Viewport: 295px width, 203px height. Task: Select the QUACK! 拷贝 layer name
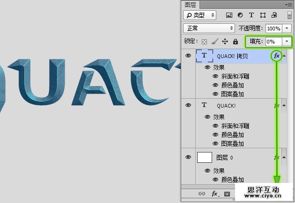coord(232,56)
